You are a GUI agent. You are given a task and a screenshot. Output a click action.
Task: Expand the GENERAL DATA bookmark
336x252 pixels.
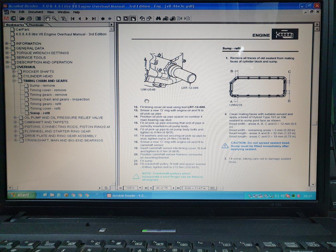[7, 48]
